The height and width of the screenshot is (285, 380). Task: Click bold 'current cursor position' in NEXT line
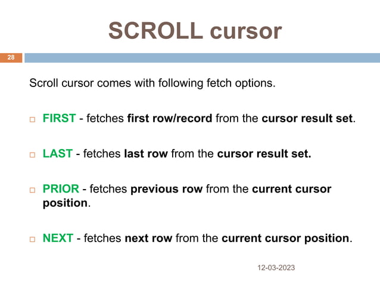click(x=285, y=238)
